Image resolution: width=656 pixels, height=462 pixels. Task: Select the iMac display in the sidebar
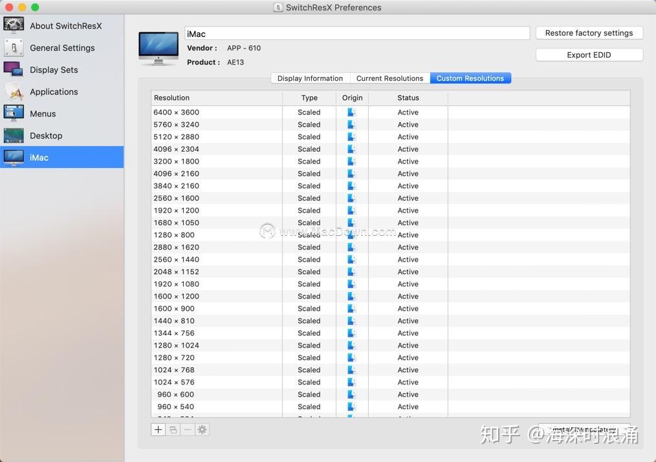(x=39, y=157)
